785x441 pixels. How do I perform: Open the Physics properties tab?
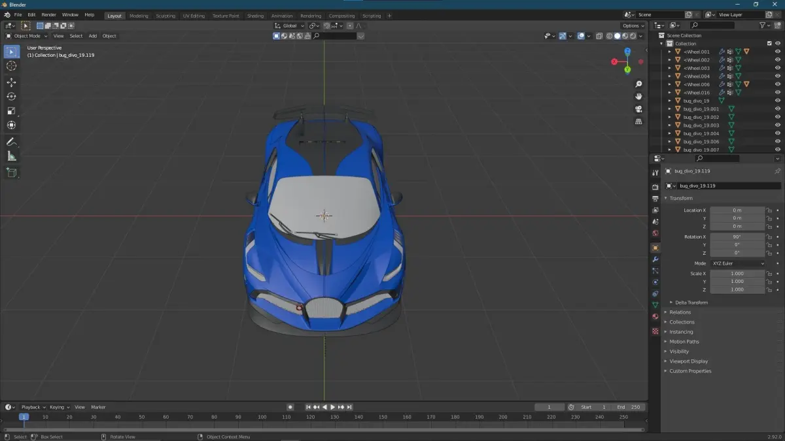[655, 282]
